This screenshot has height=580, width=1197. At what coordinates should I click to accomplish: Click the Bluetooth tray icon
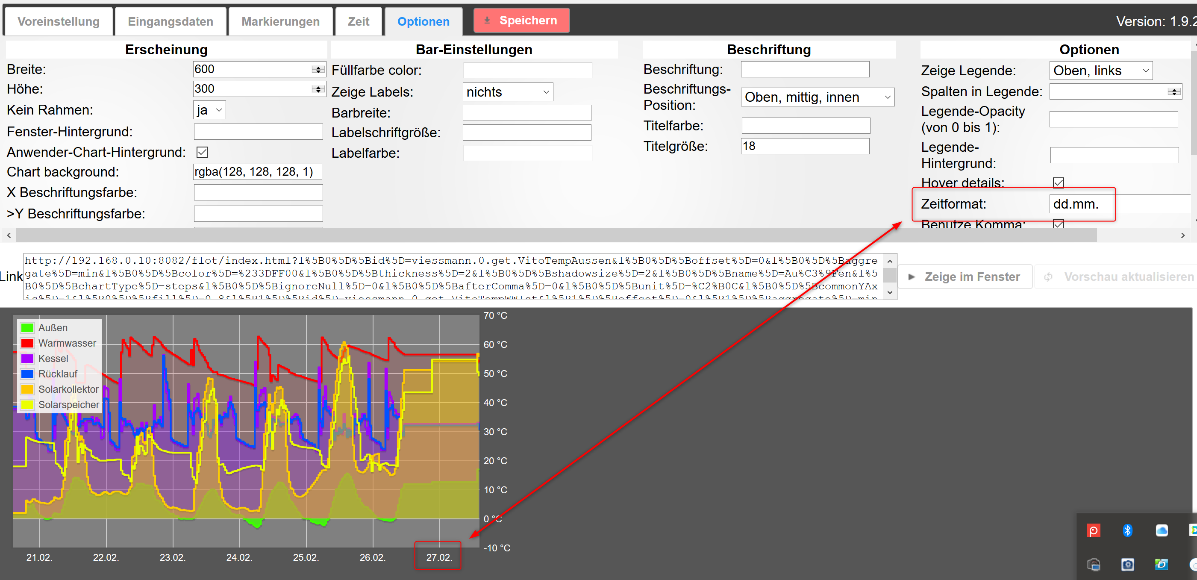click(1127, 530)
